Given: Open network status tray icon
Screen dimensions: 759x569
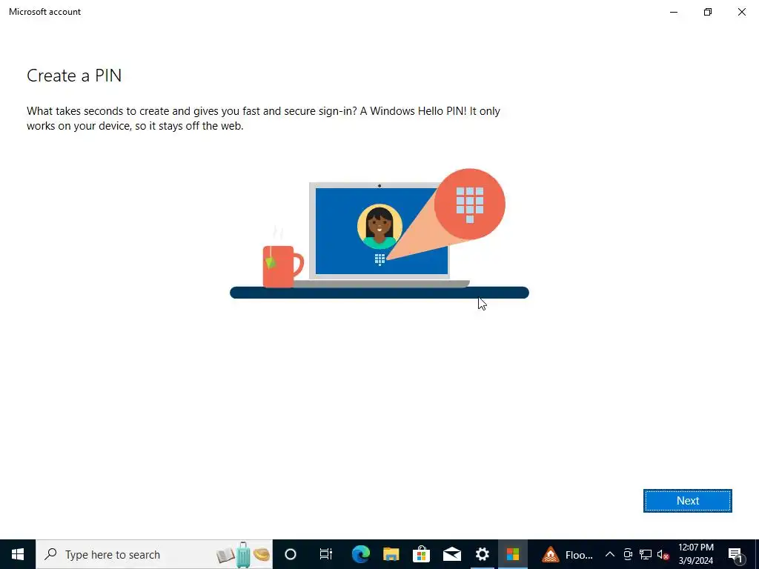Looking at the screenshot, I should click(646, 554).
